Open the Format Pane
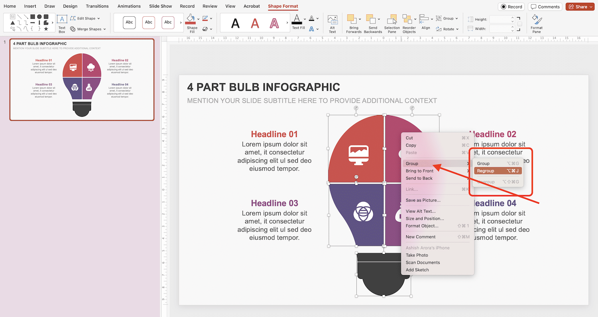 point(537,24)
